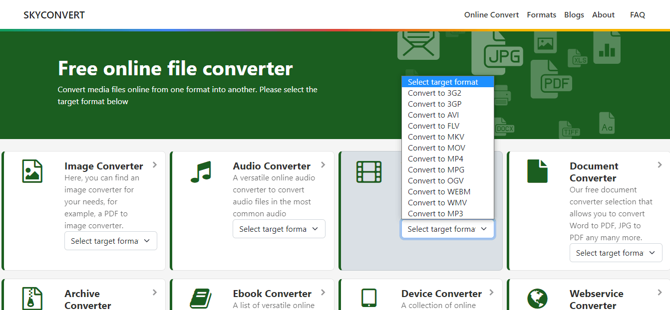
Task: Expand the Image Converter chevron arrow
Action: (x=155, y=165)
